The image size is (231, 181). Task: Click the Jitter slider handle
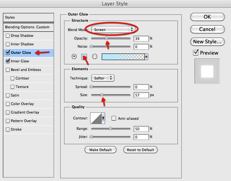coord(91,136)
